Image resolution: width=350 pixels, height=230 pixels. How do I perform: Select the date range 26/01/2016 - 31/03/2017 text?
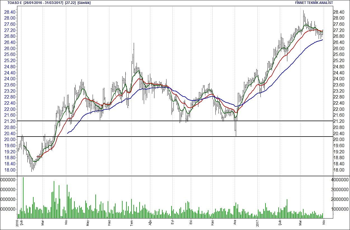pos(43,3)
